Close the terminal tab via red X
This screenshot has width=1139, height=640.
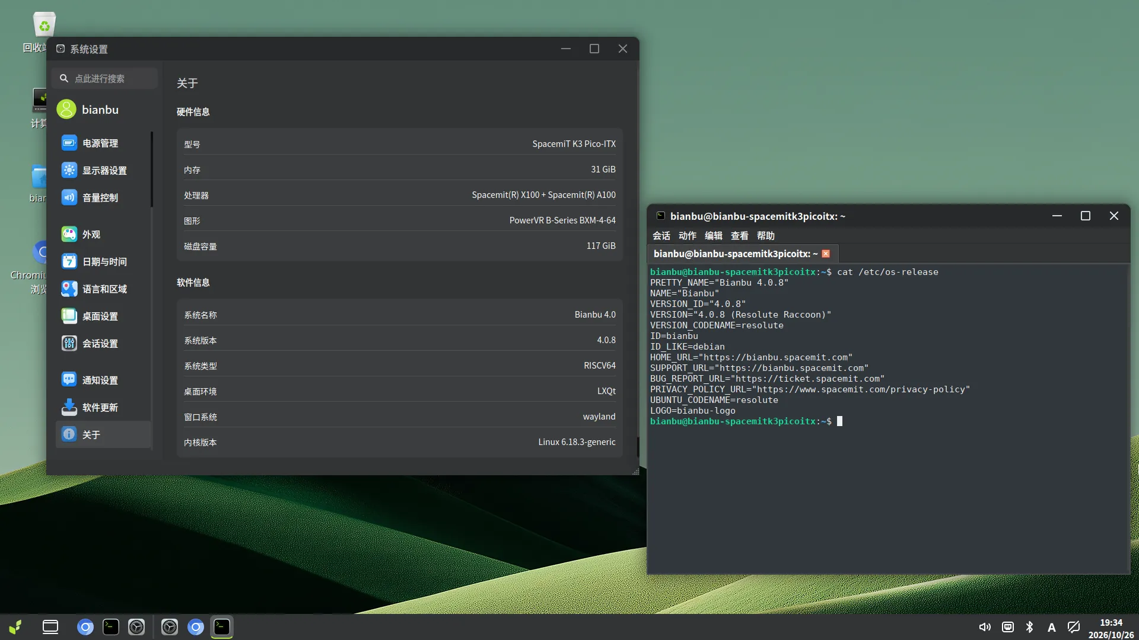click(826, 254)
